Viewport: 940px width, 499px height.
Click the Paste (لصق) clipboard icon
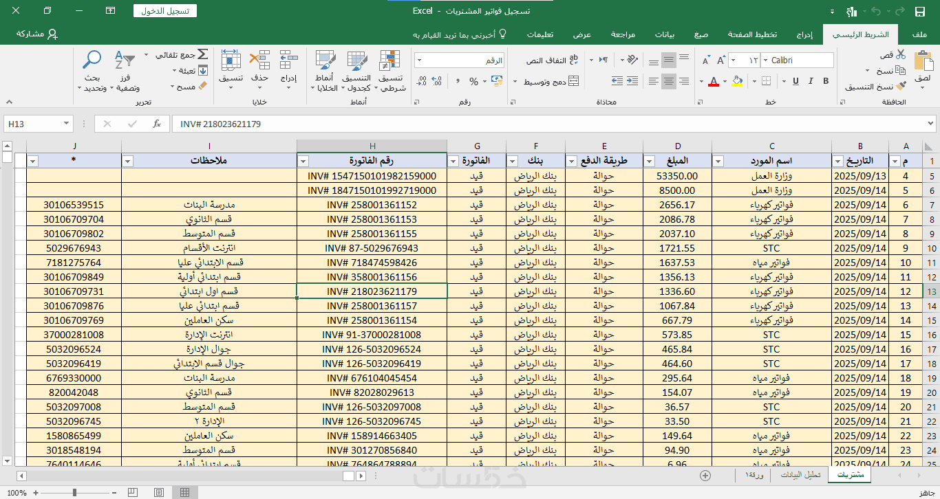(x=922, y=62)
